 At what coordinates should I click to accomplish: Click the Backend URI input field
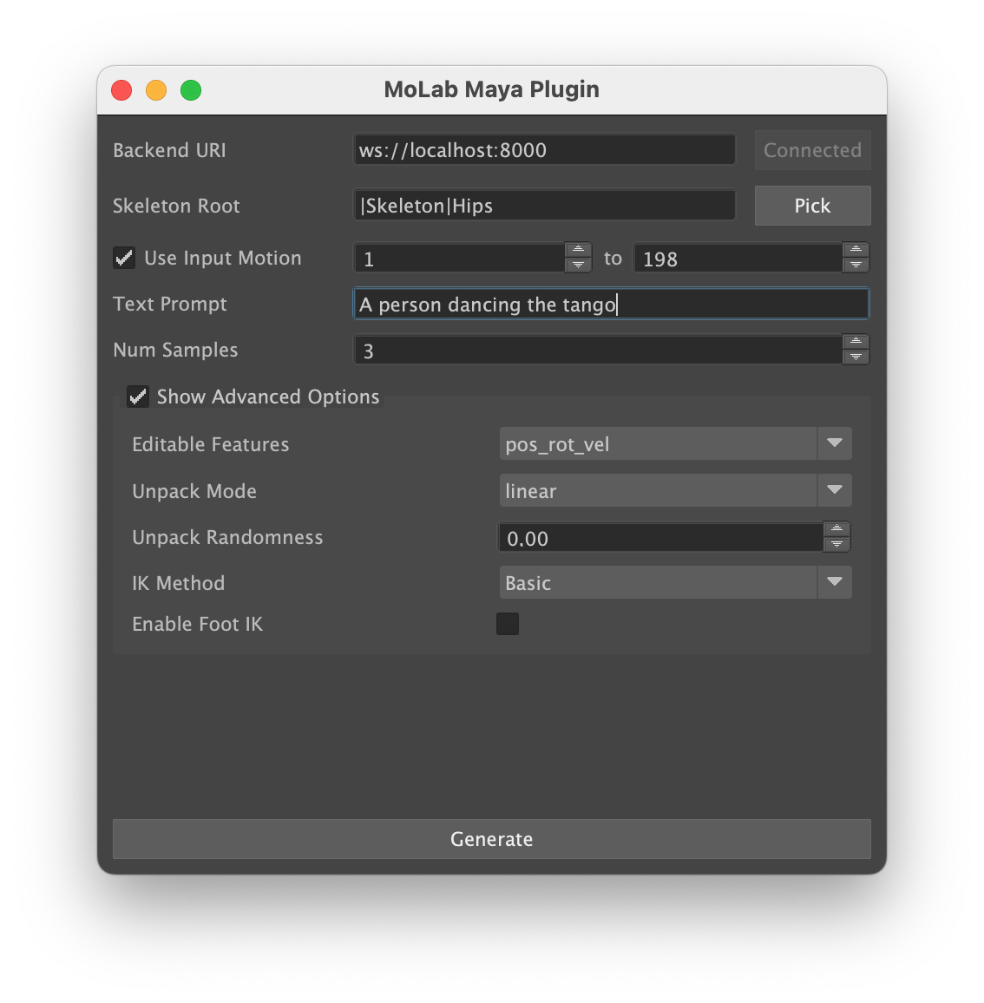pos(544,150)
